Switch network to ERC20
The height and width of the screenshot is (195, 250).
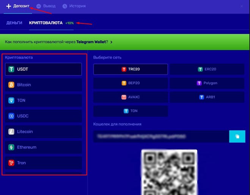207,69
